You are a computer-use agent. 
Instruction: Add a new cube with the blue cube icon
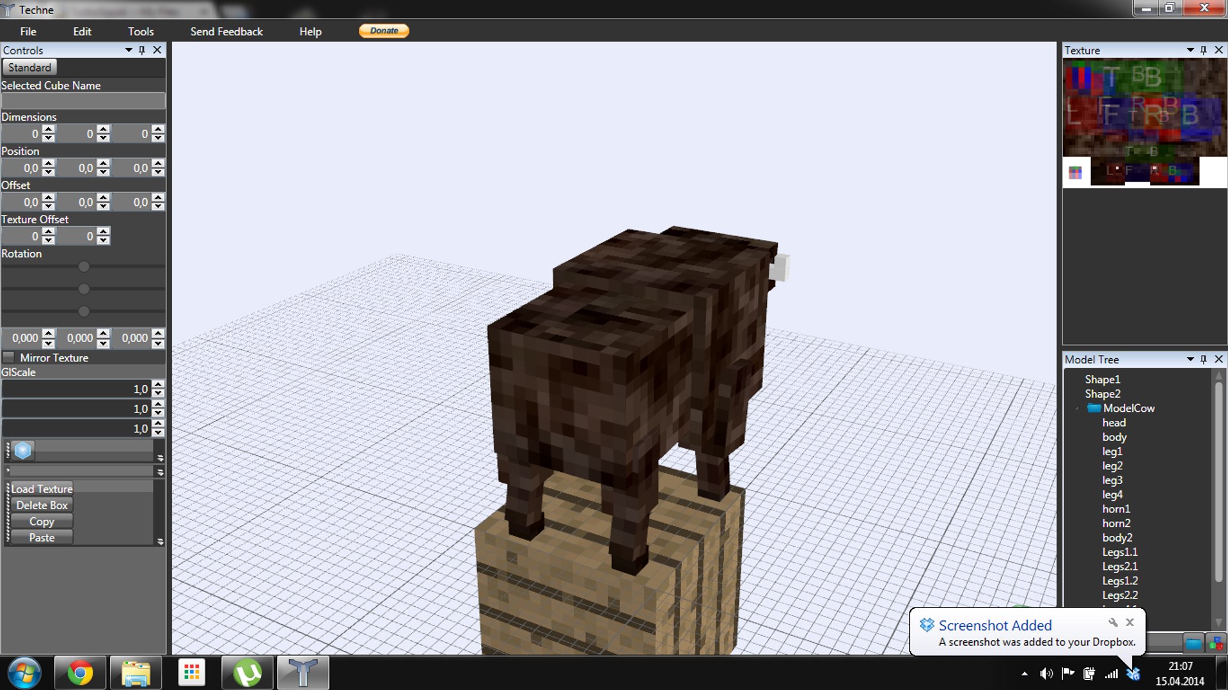[x=23, y=451]
